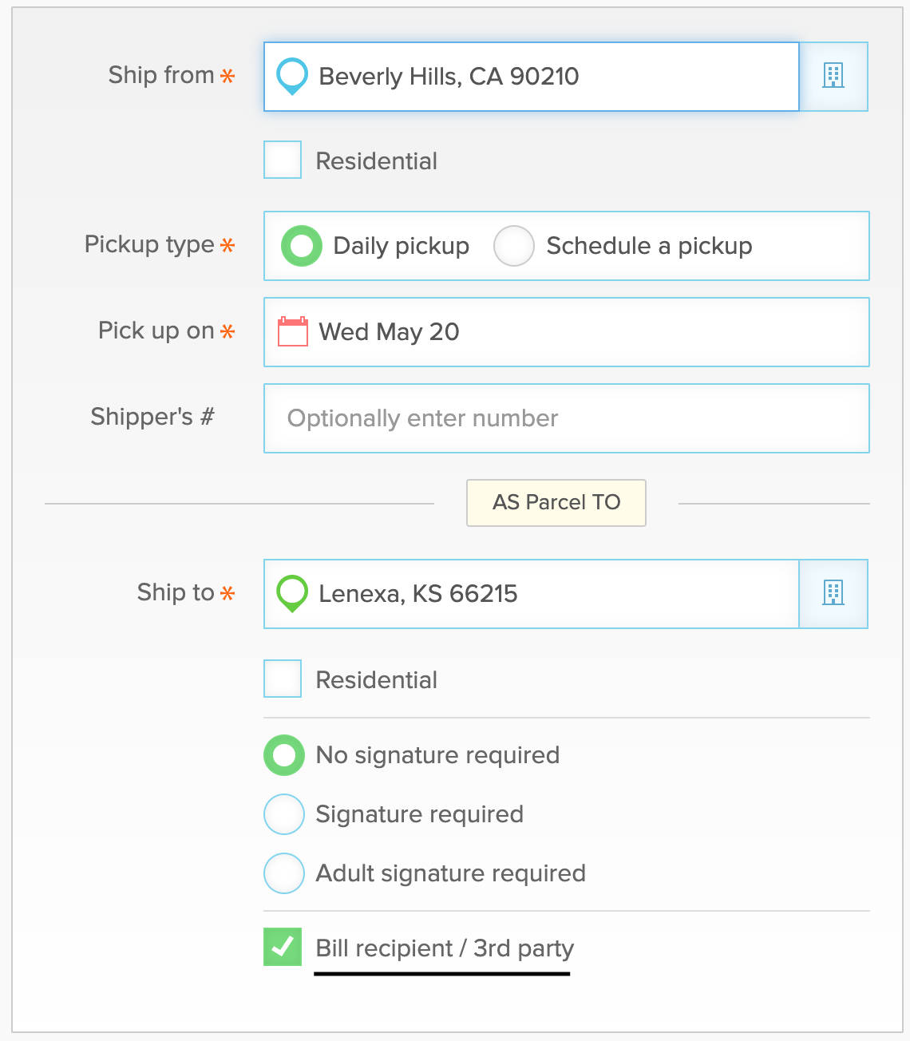This screenshot has width=910, height=1041.
Task: Click the Ship to green location pin icon
Action: [x=292, y=594]
